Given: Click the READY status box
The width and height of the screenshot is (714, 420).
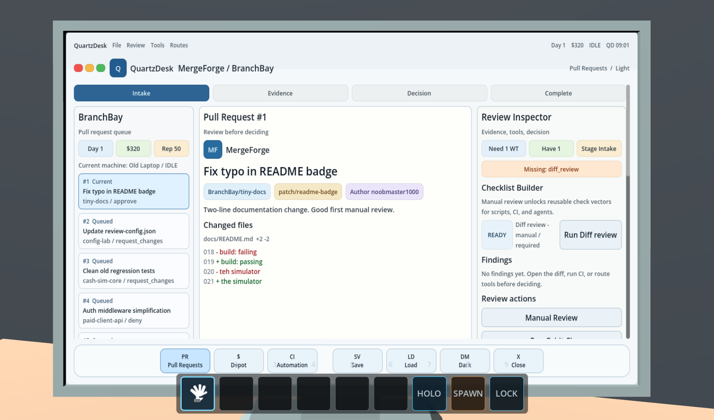Looking at the screenshot, I should click(x=497, y=235).
